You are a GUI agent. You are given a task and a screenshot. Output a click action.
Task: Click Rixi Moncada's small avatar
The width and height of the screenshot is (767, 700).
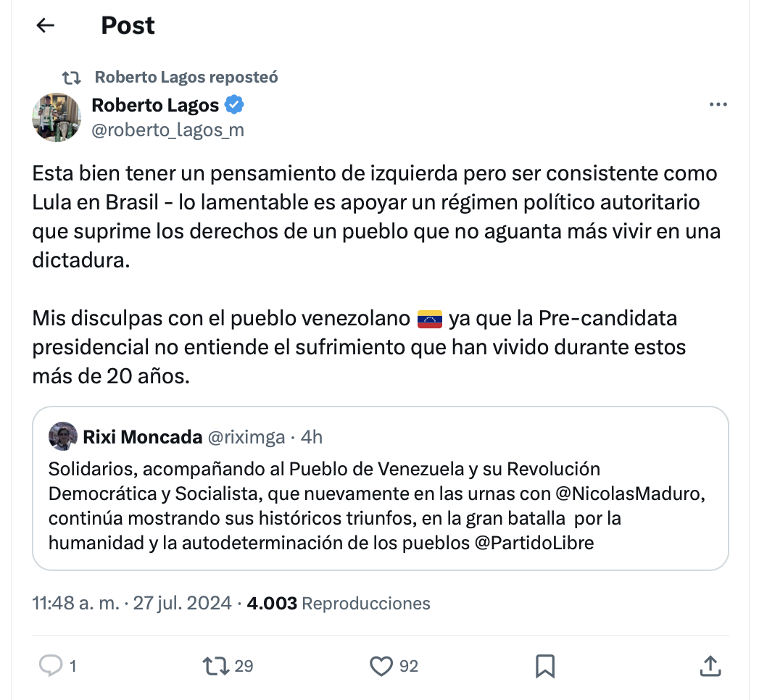click(63, 436)
